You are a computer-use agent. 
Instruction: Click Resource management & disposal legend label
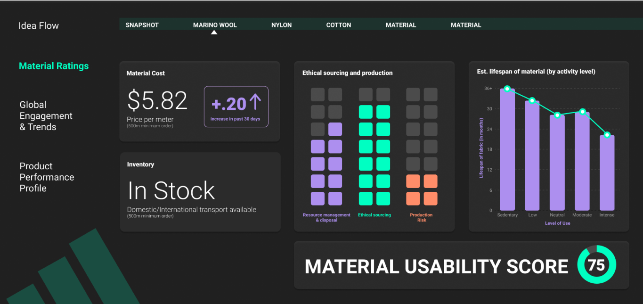point(326,217)
